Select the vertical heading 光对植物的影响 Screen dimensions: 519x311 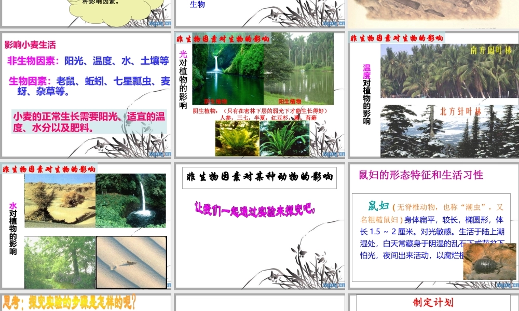pos(183,80)
